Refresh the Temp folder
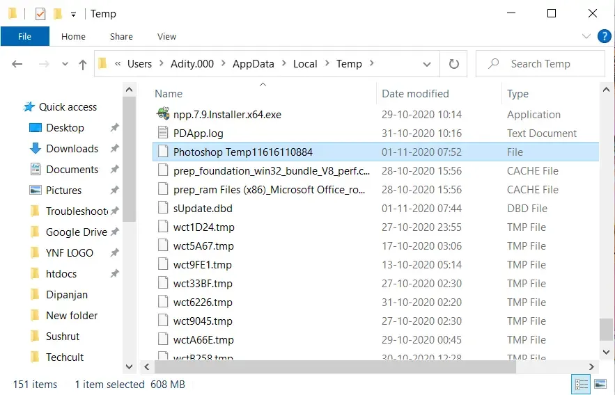Viewport: 615px width, 395px height. point(454,64)
